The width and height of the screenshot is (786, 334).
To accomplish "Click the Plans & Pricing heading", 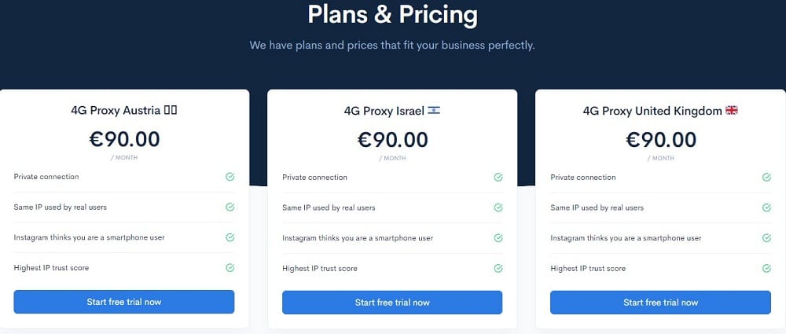I will (x=392, y=15).
